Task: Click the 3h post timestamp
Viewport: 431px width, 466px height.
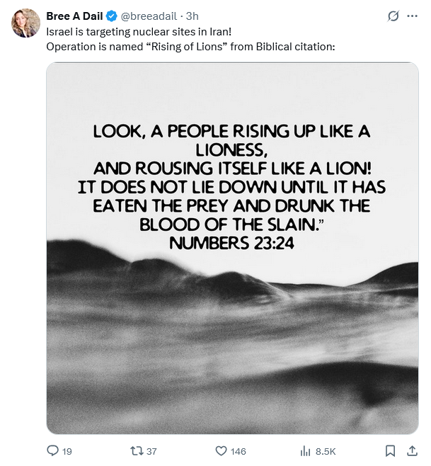Action: point(192,16)
